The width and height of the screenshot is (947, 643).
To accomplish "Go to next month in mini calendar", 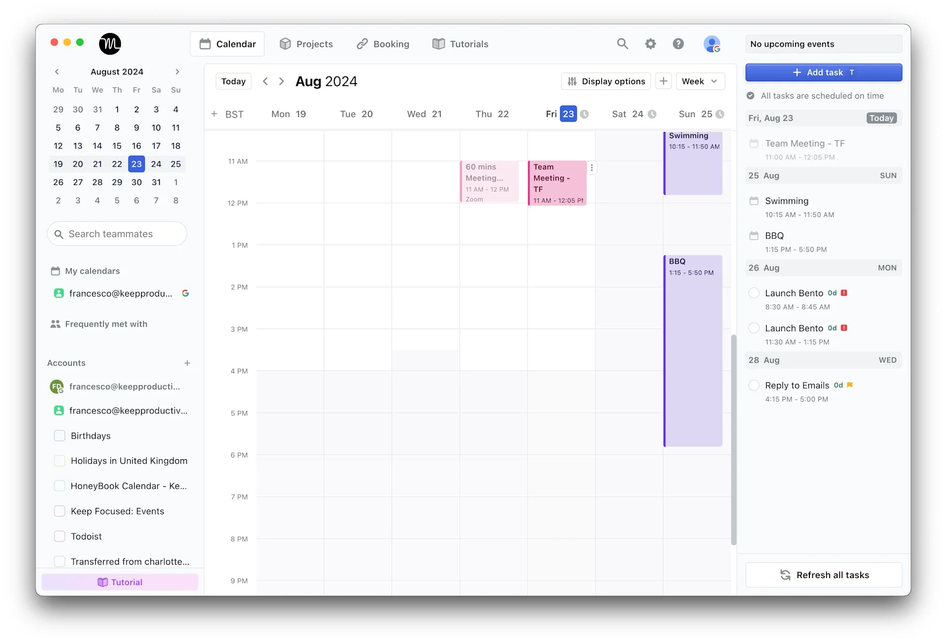I will click(177, 72).
